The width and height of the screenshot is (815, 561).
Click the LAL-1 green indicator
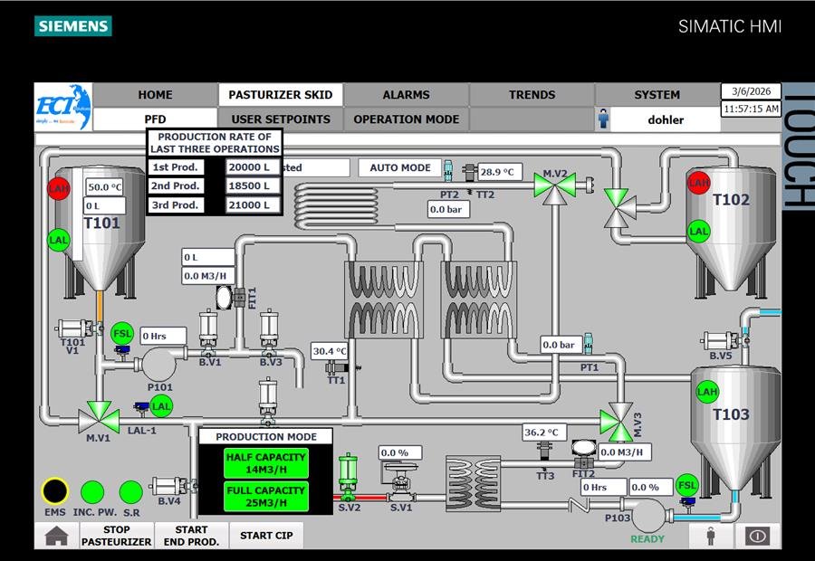click(x=161, y=406)
